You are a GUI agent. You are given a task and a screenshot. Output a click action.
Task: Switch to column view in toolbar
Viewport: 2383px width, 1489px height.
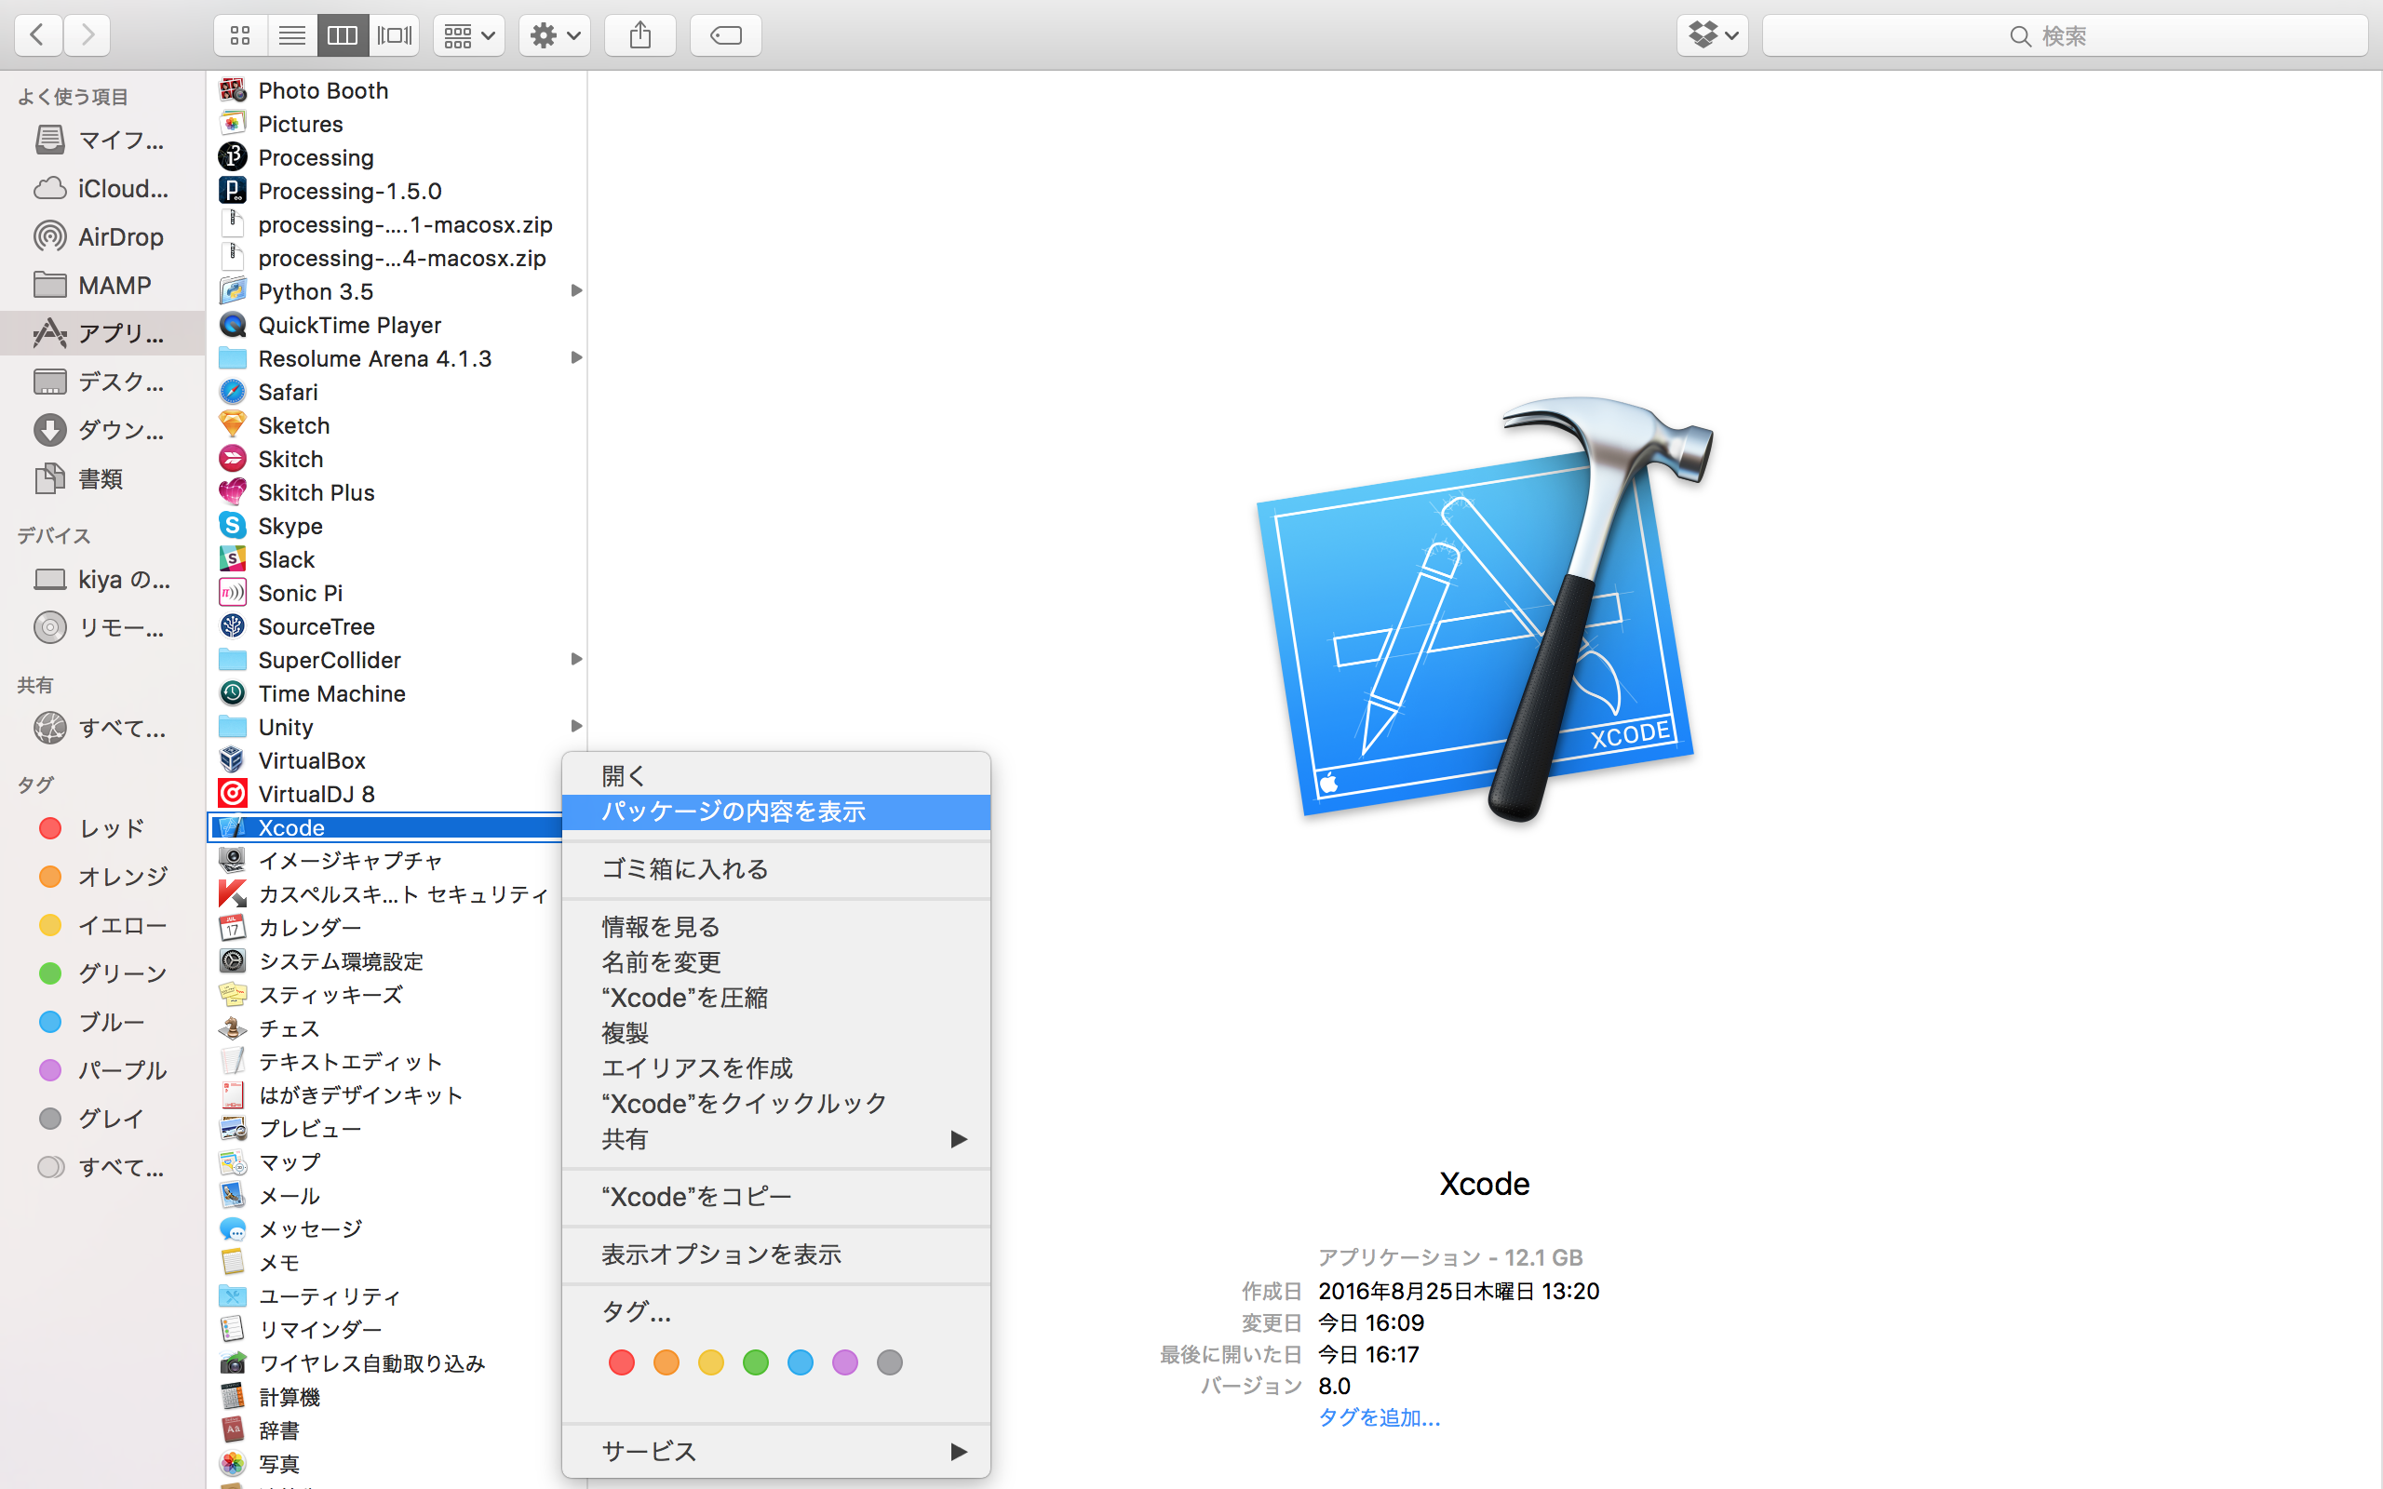pos(343,35)
